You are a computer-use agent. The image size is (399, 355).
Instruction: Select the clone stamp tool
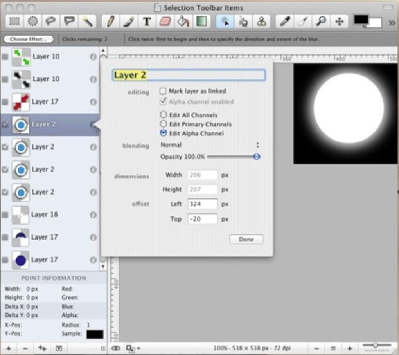(x=261, y=22)
